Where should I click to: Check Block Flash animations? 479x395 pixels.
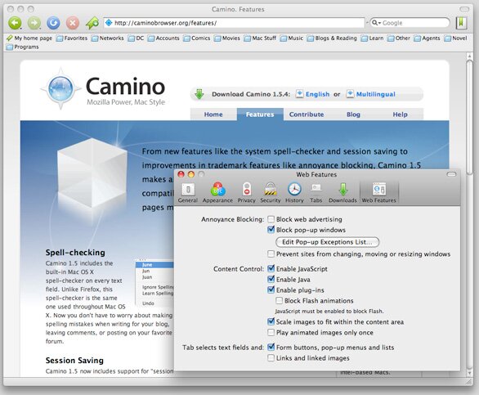tap(279, 300)
